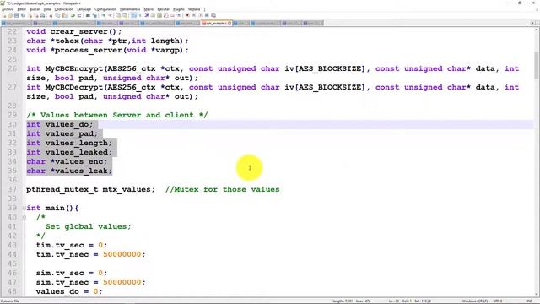Click line number 44 in the margin

pyautogui.click(x=12, y=254)
